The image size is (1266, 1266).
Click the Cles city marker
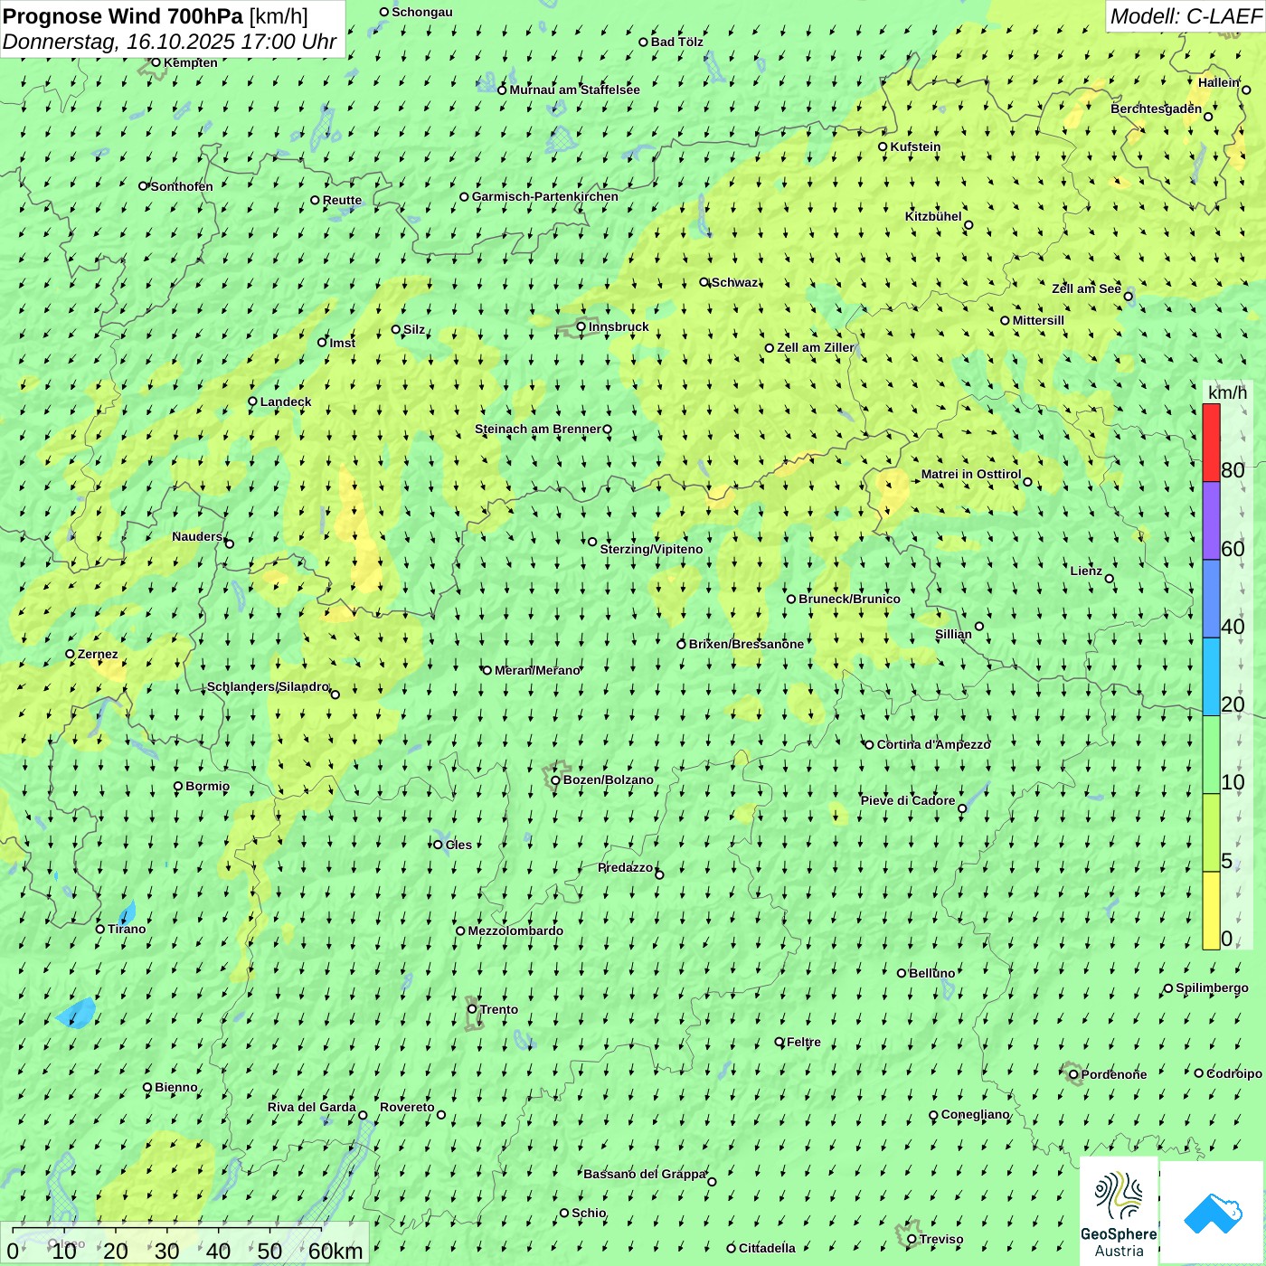(439, 845)
